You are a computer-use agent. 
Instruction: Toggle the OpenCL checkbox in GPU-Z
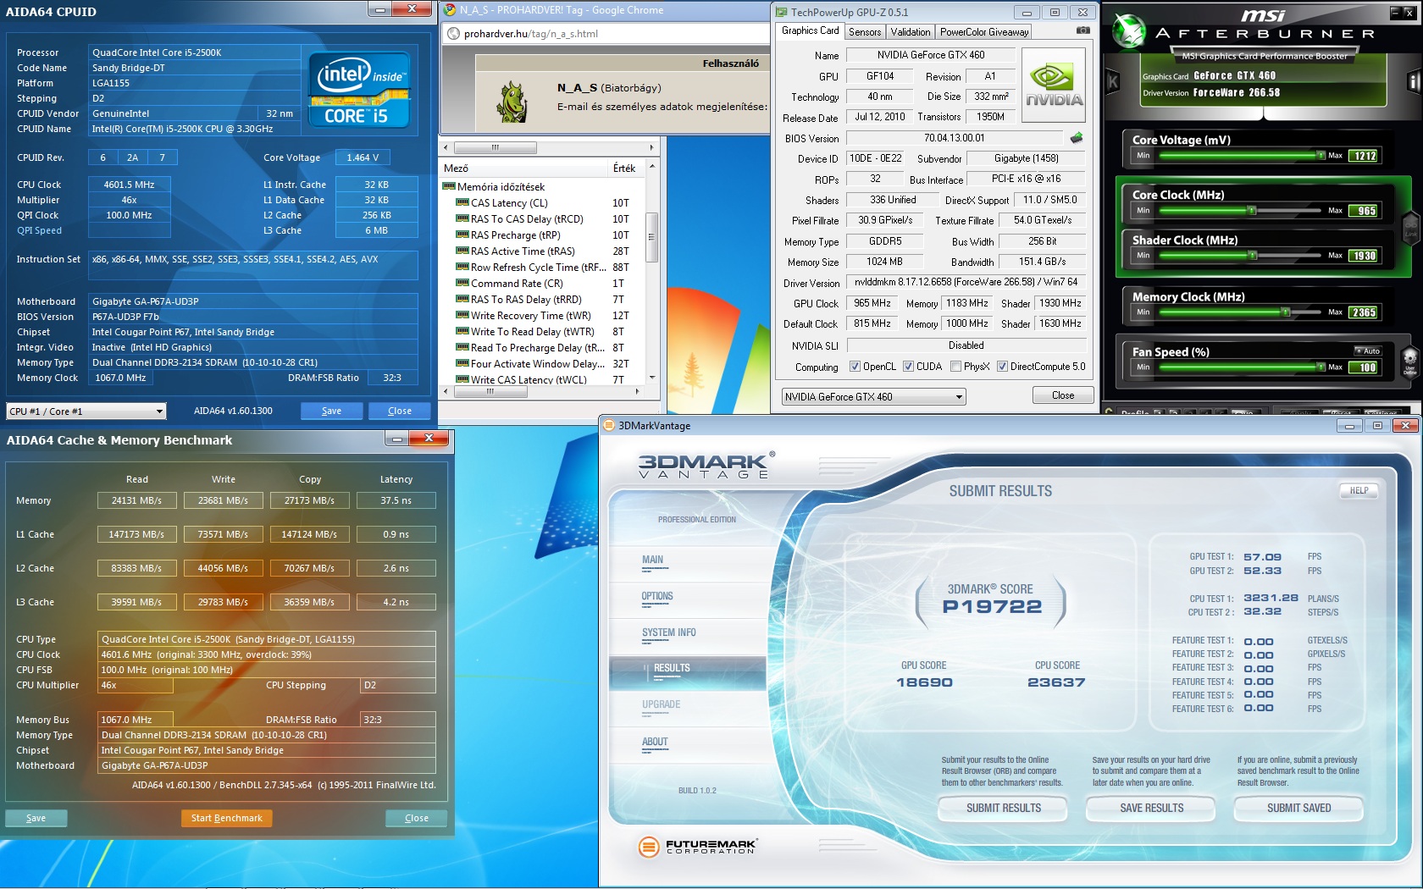tap(855, 367)
